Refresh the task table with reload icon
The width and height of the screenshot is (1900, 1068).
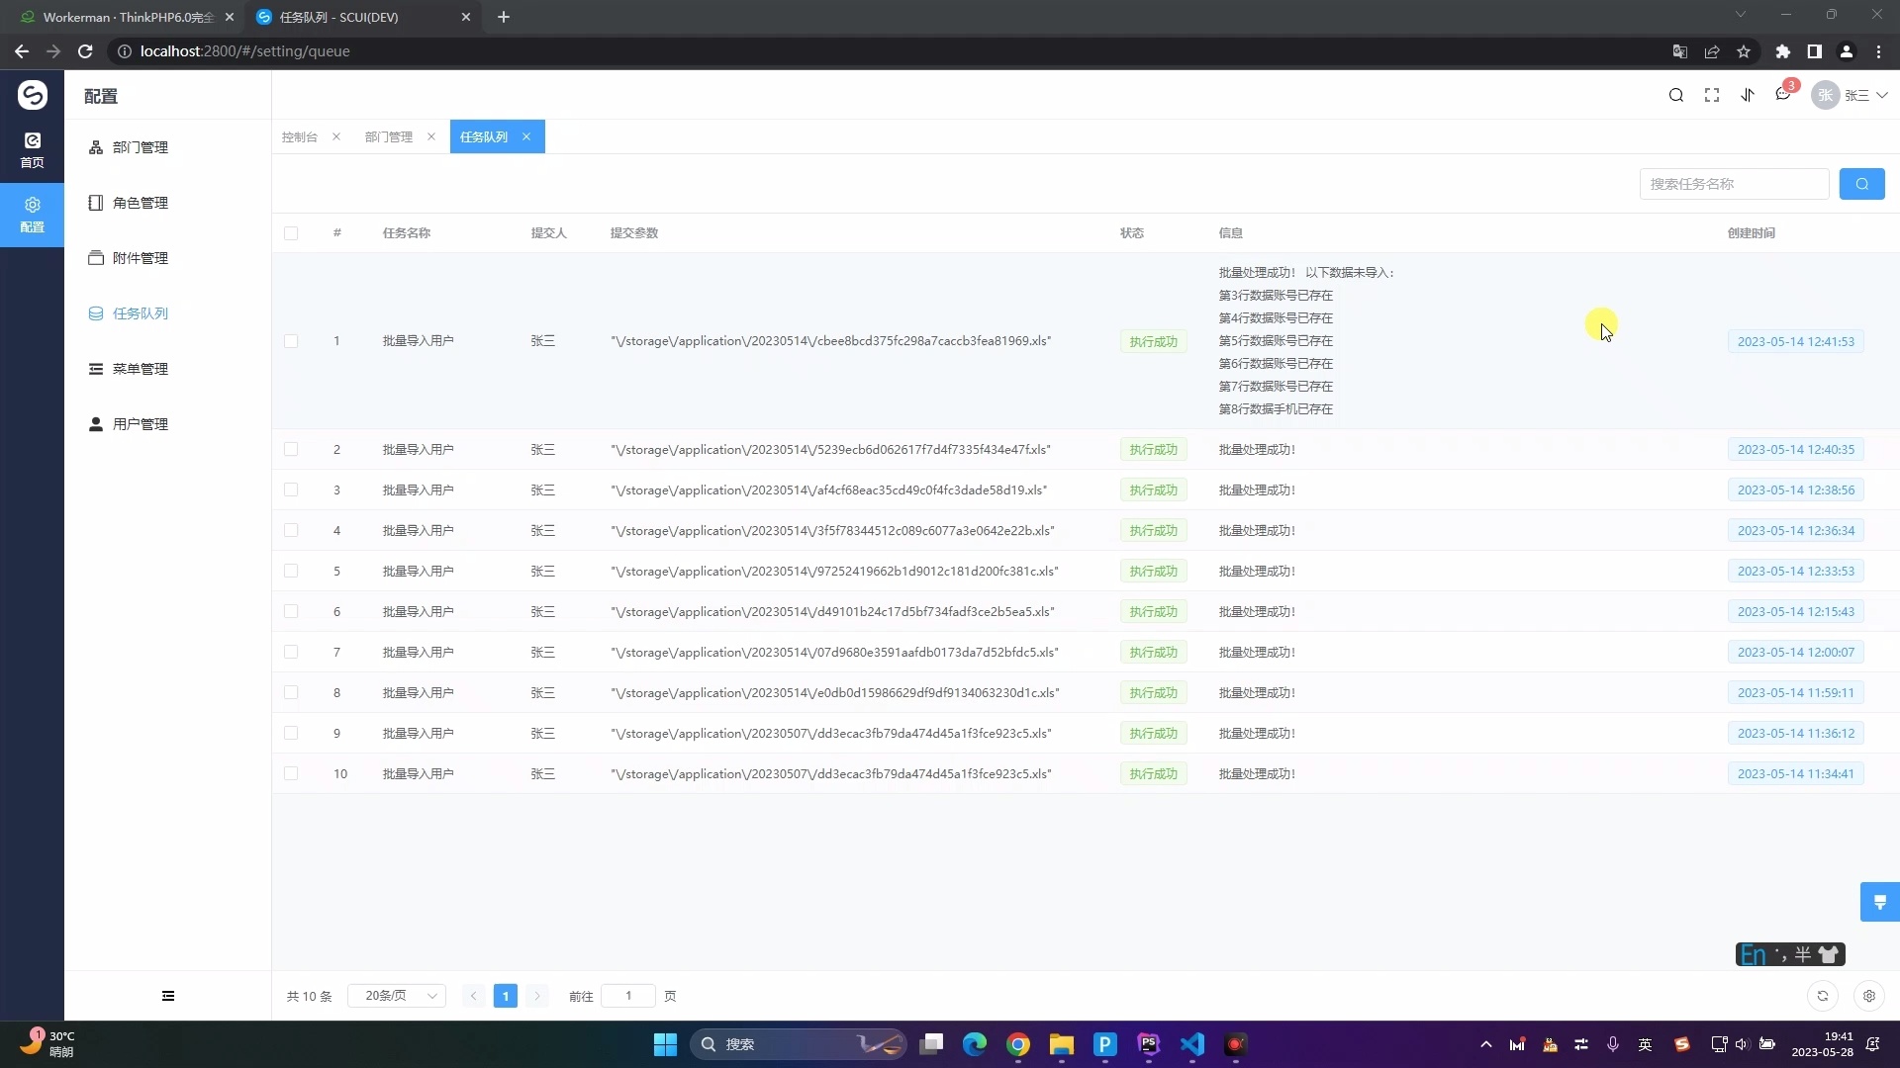pyautogui.click(x=1823, y=996)
